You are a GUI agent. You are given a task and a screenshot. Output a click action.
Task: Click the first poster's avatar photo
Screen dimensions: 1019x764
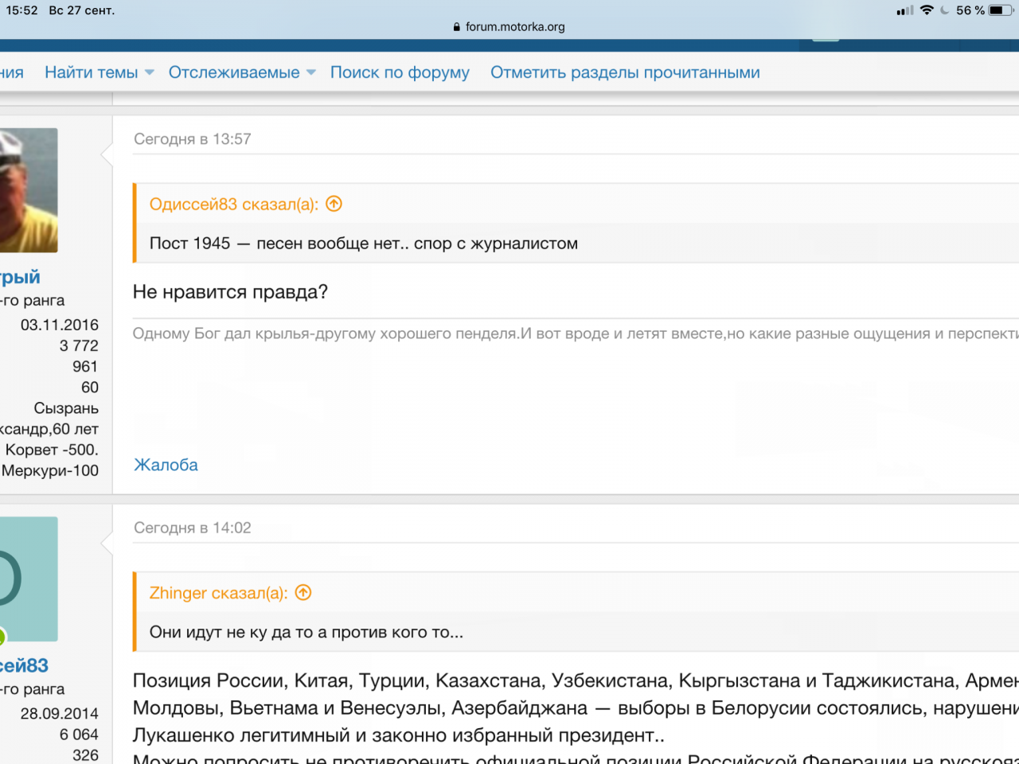29,190
